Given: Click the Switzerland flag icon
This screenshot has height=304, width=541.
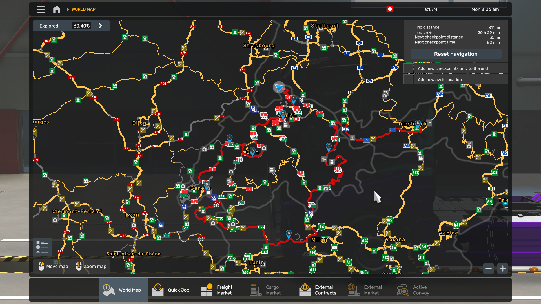Looking at the screenshot, I should (x=390, y=9).
